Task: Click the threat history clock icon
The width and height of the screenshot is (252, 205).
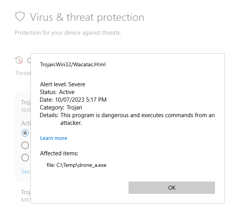Action: (19, 60)
